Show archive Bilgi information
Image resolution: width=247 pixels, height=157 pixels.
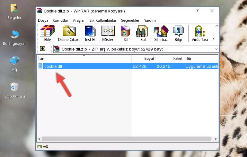(178, 33)
